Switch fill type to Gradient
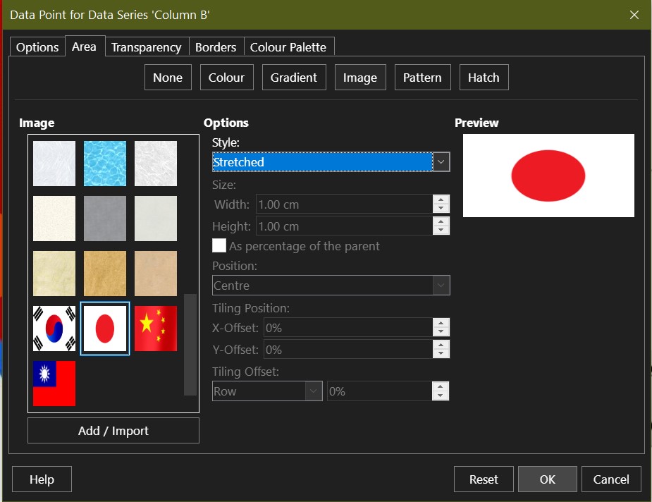 [x=294, y=78]
